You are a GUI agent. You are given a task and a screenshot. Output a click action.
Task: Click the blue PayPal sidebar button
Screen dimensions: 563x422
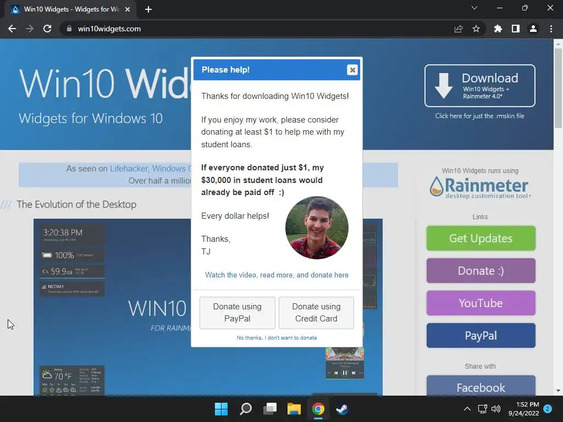[481, 336]
